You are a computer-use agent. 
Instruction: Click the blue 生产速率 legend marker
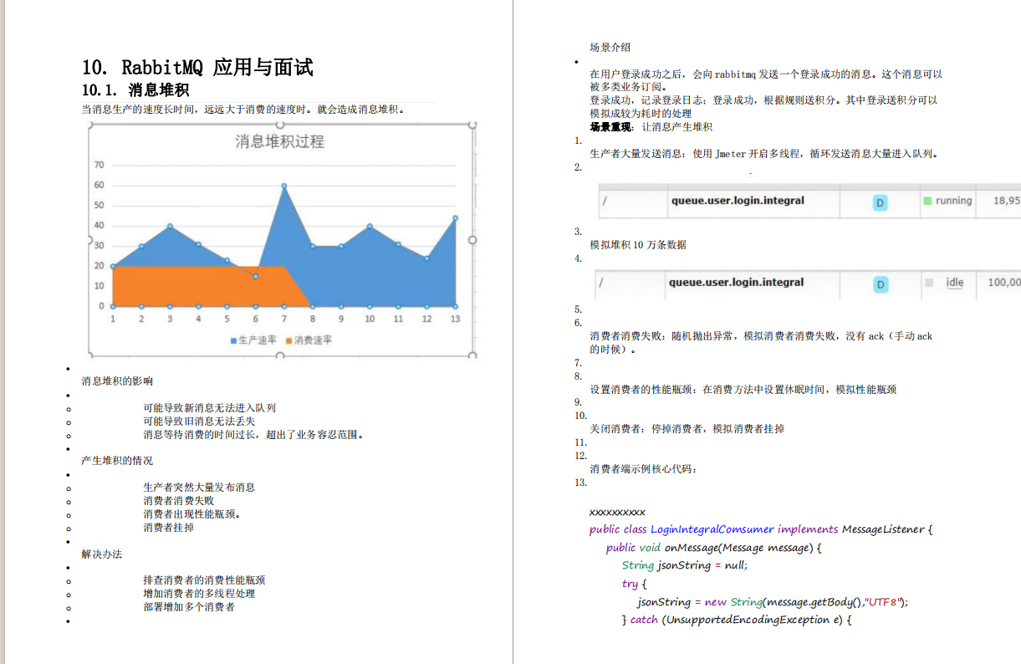point(232,341)
